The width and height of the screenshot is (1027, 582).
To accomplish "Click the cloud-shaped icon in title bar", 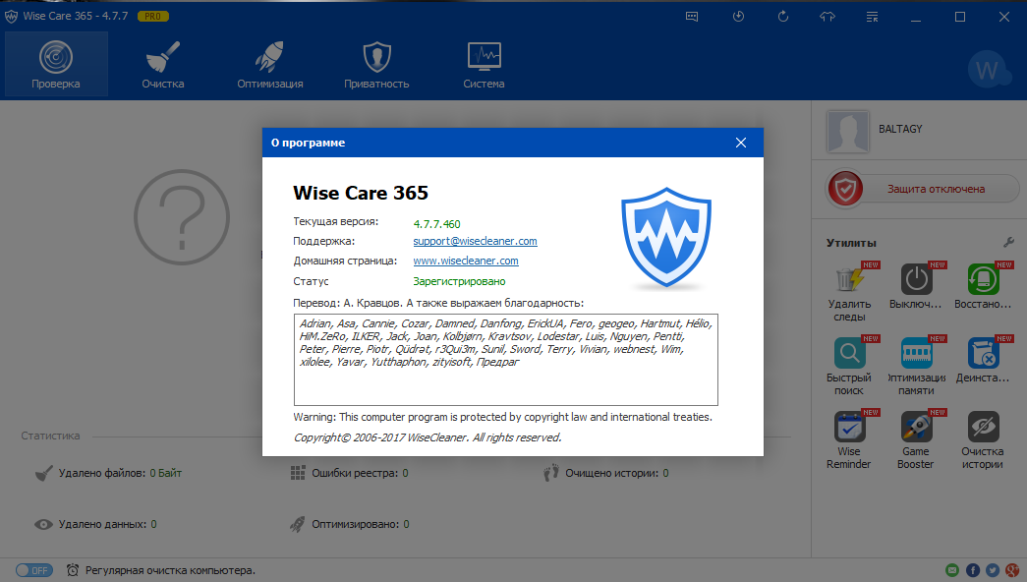I will pyautogui.click(x=827, y=17).
